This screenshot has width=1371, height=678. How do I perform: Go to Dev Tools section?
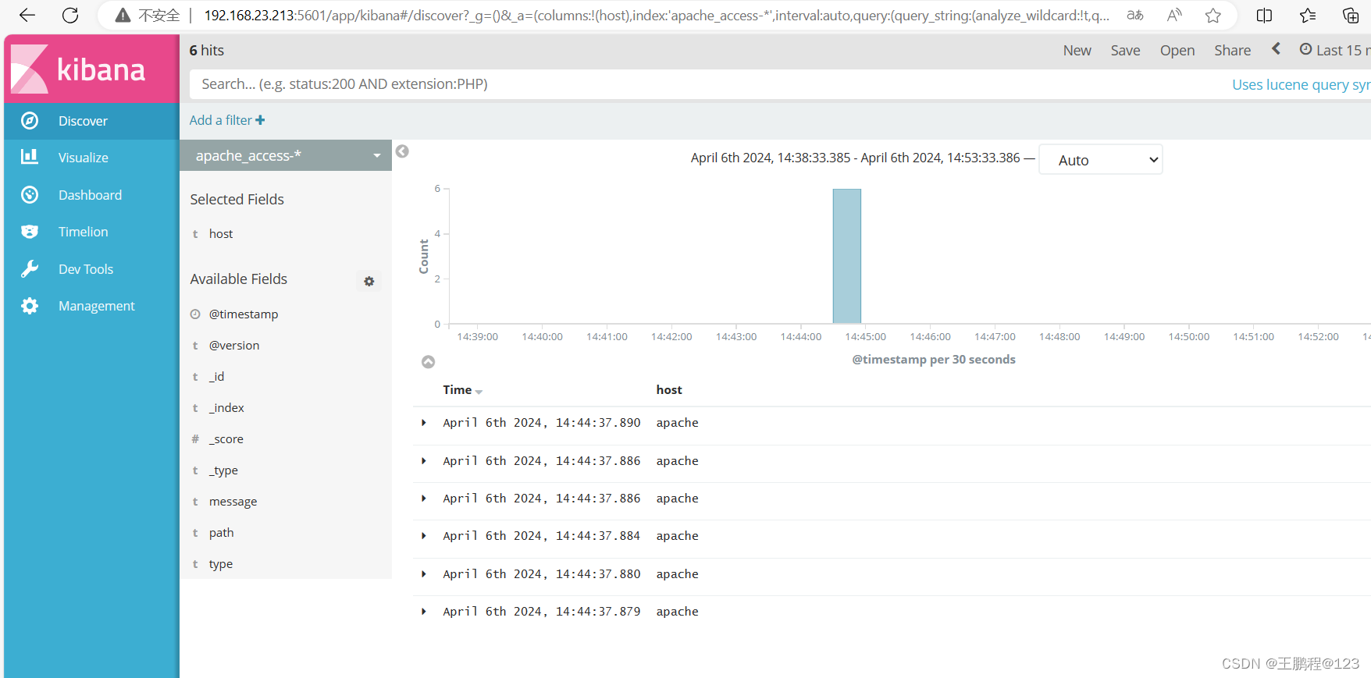(x=86, y=269)
